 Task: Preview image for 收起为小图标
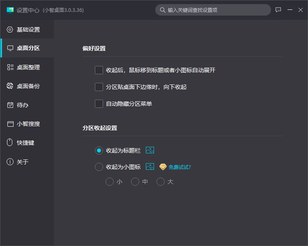click(x=150, y=167)
